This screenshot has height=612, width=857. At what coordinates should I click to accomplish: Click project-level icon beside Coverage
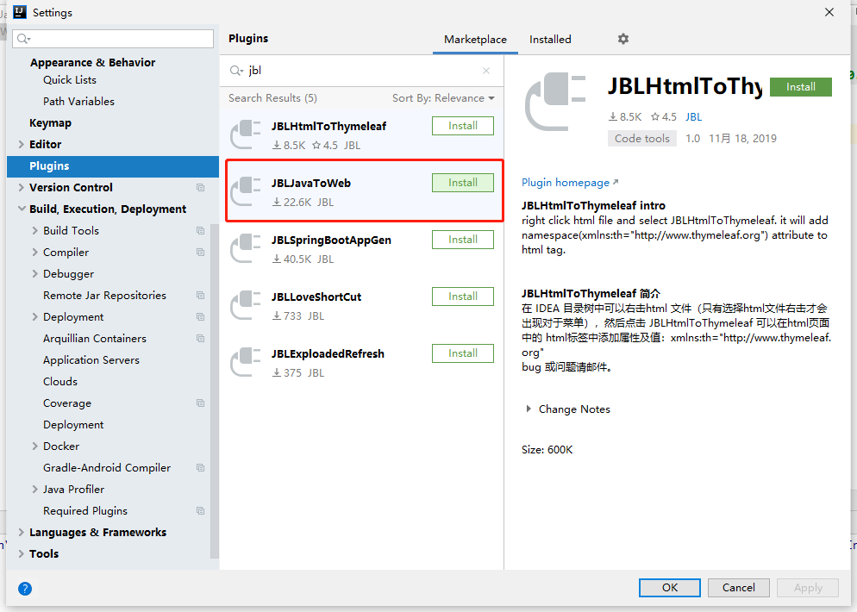(201, 403)
